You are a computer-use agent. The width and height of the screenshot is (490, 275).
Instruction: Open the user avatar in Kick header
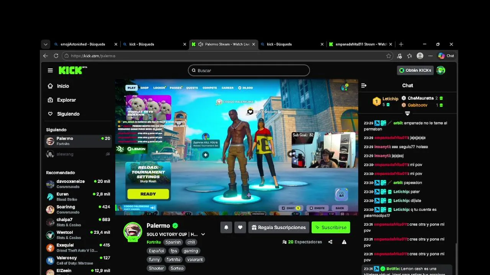(441, 70)
